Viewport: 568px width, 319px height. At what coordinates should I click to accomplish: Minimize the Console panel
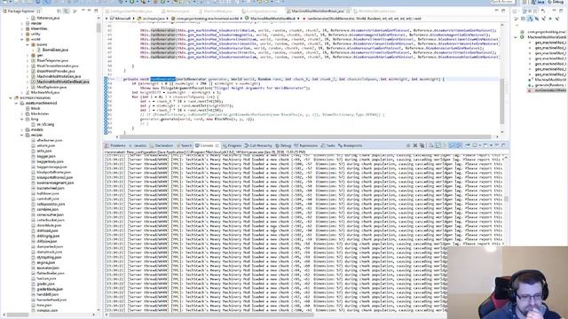point(497,145)
